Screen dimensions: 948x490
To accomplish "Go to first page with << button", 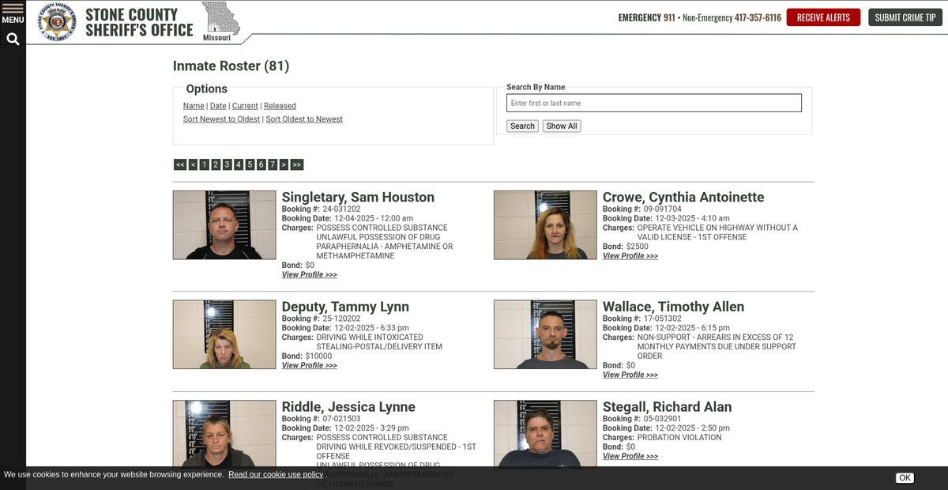I will point(180,164).
